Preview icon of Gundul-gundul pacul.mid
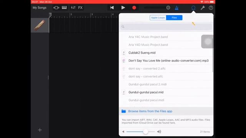Viewport: 246px width, 138px height. [124, 92]
